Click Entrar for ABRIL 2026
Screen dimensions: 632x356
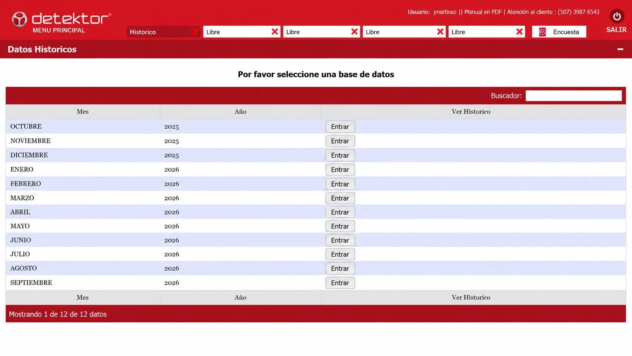340,212
